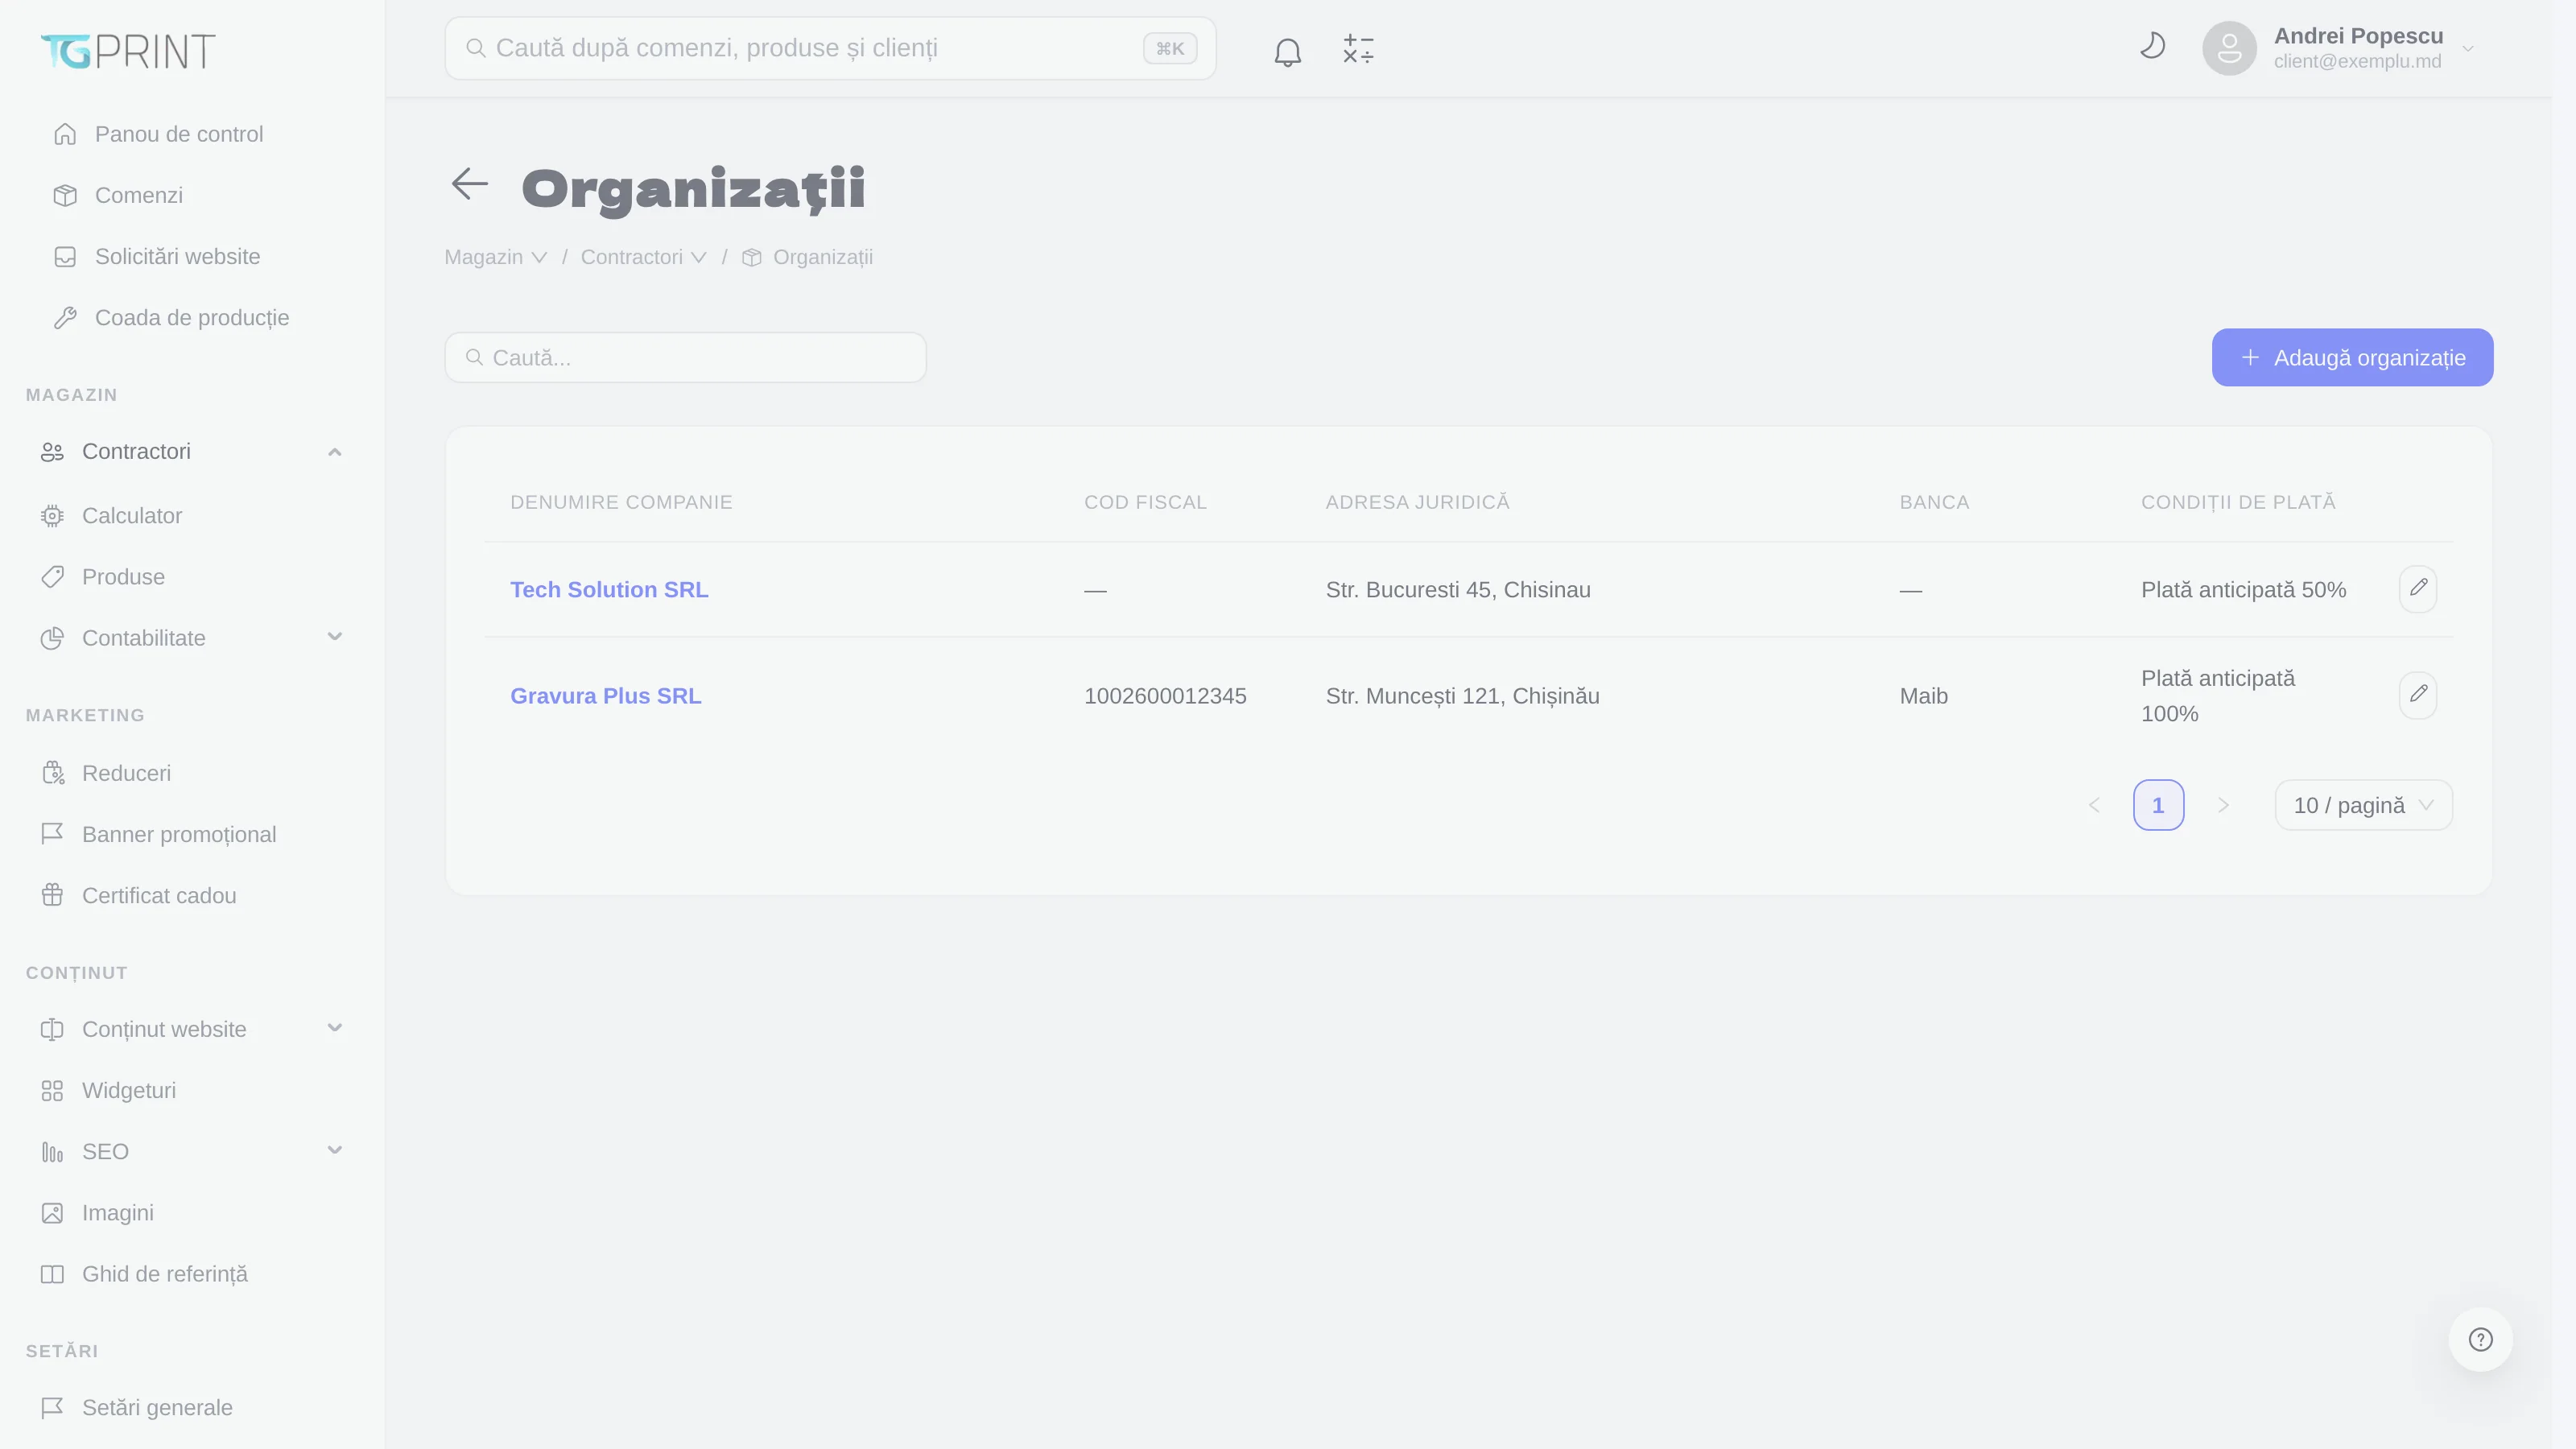Open the 10 / pagină page-size dropdown

pos(2363,805)
